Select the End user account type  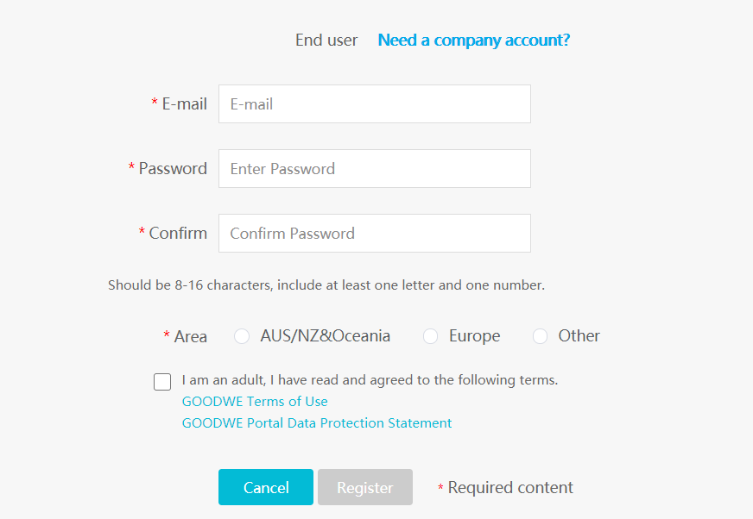[326, 41]
